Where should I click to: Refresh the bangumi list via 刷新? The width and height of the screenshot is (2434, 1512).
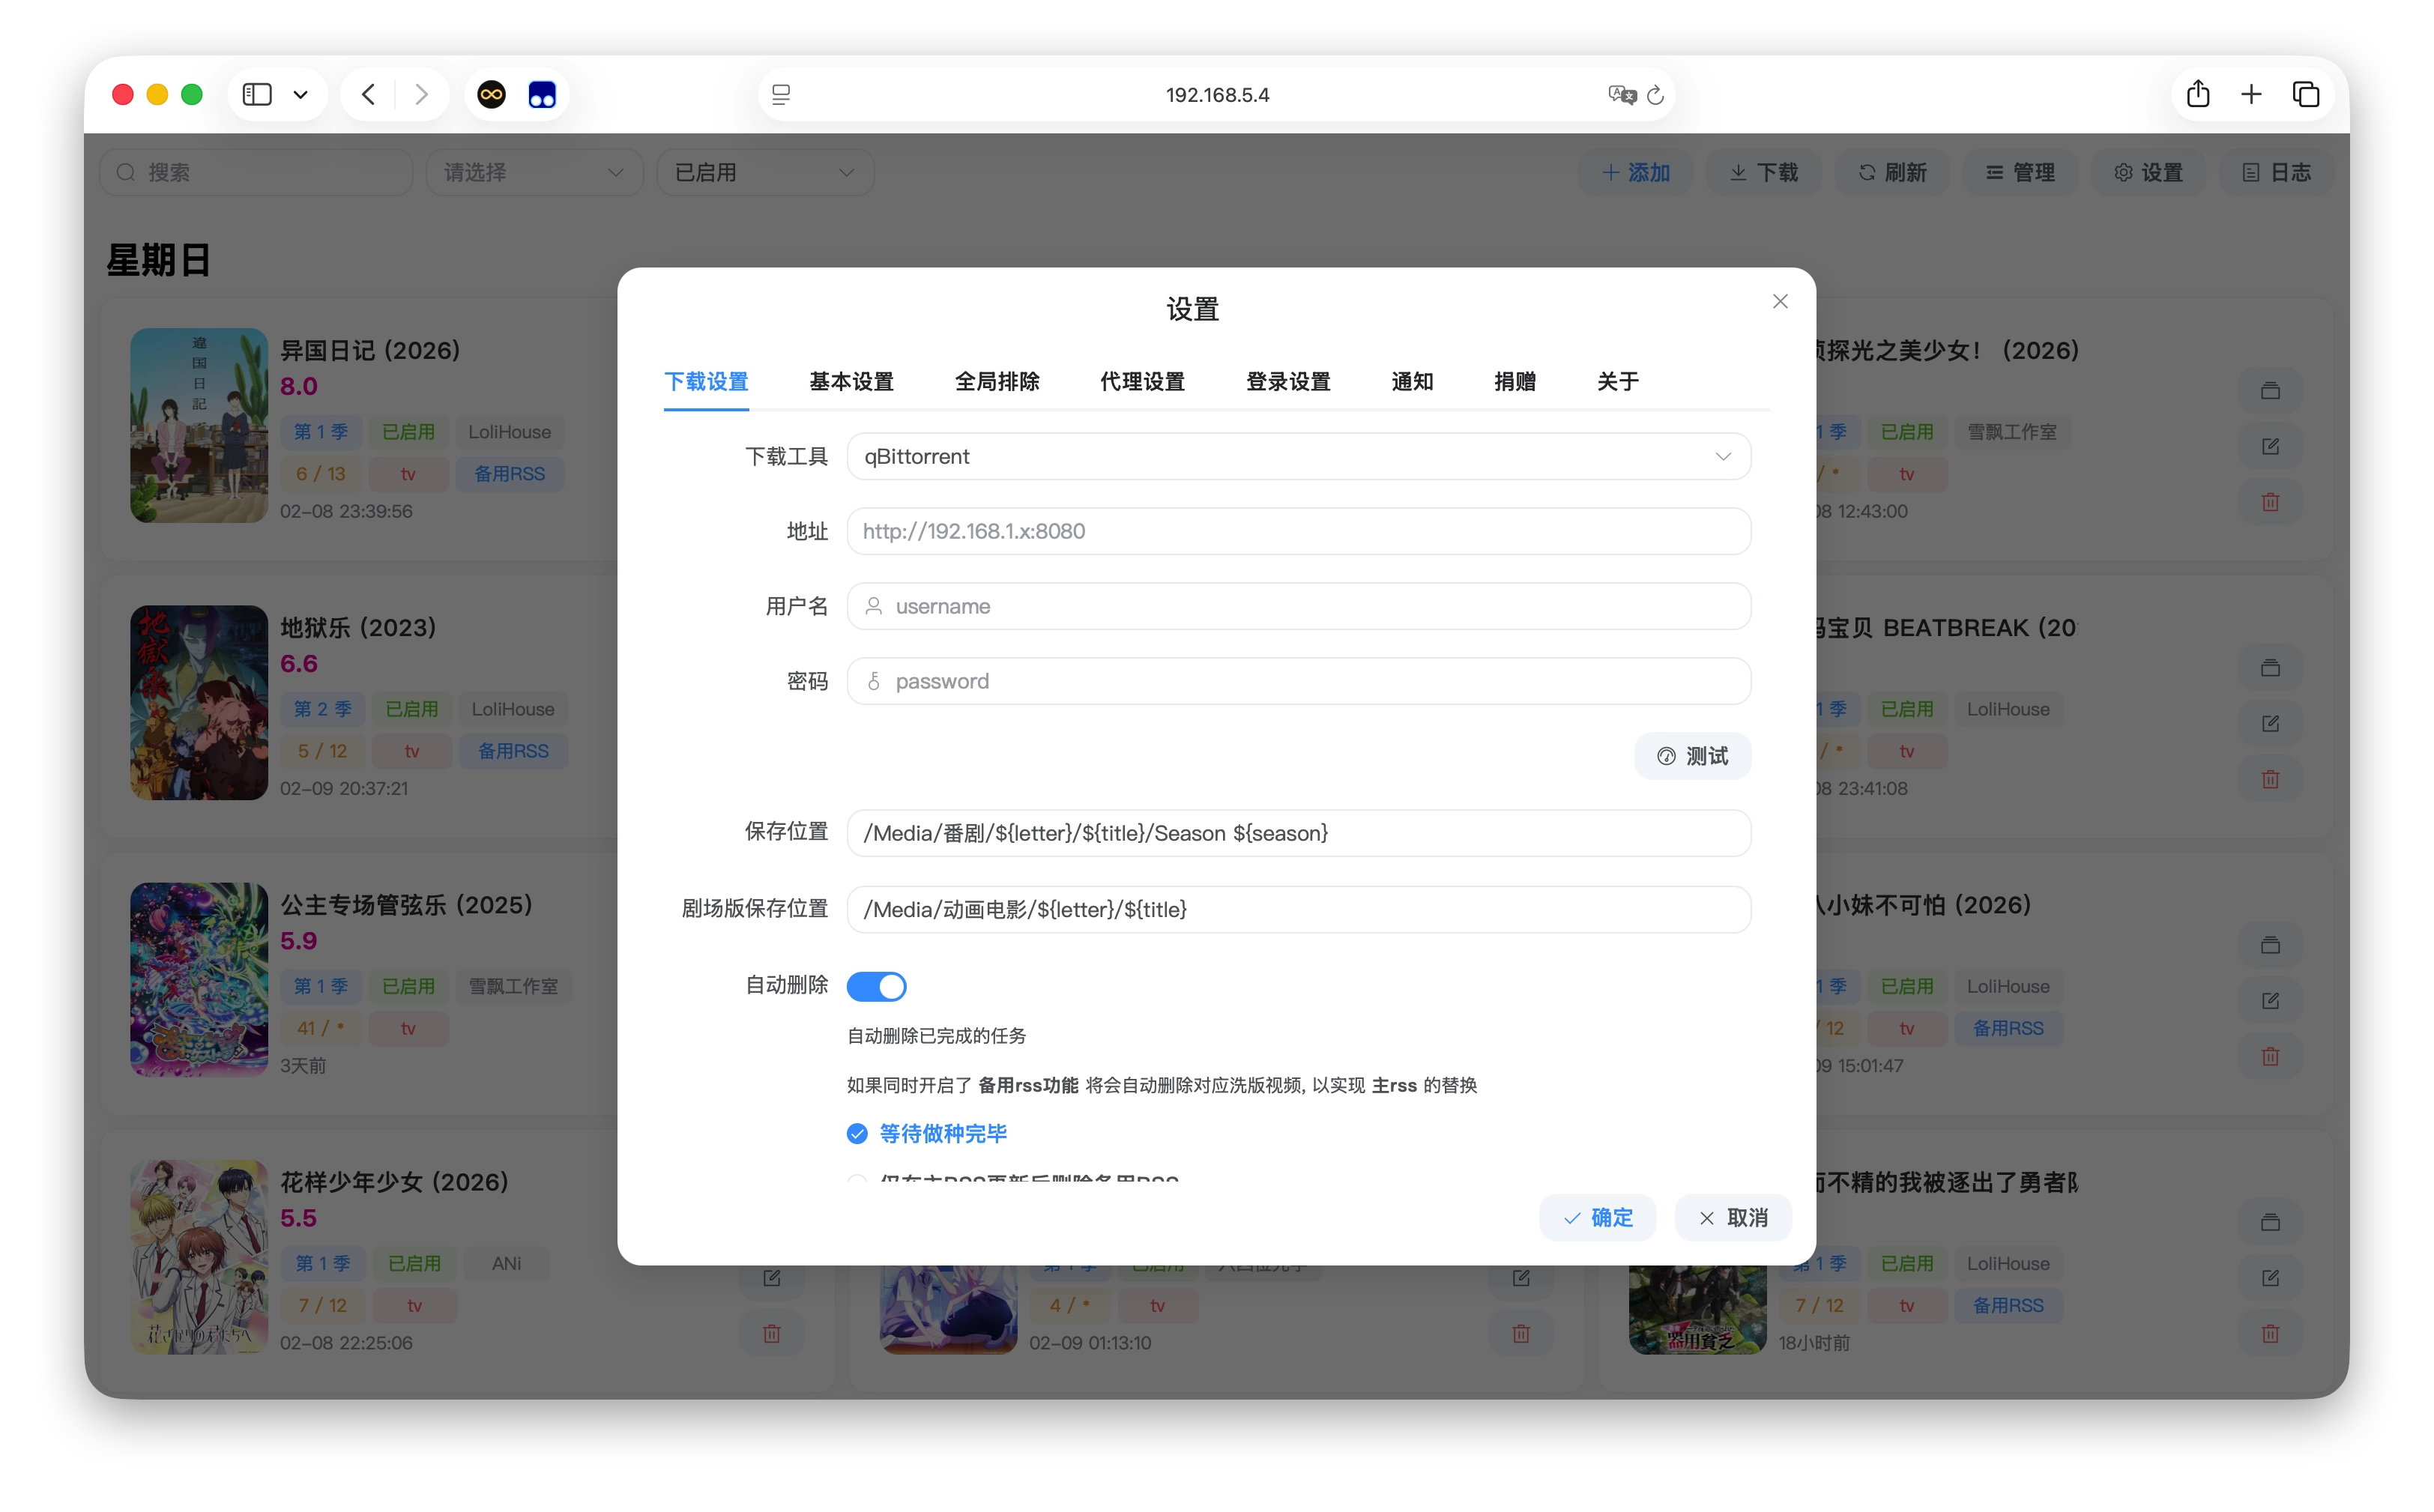(x=1892, y=172)
